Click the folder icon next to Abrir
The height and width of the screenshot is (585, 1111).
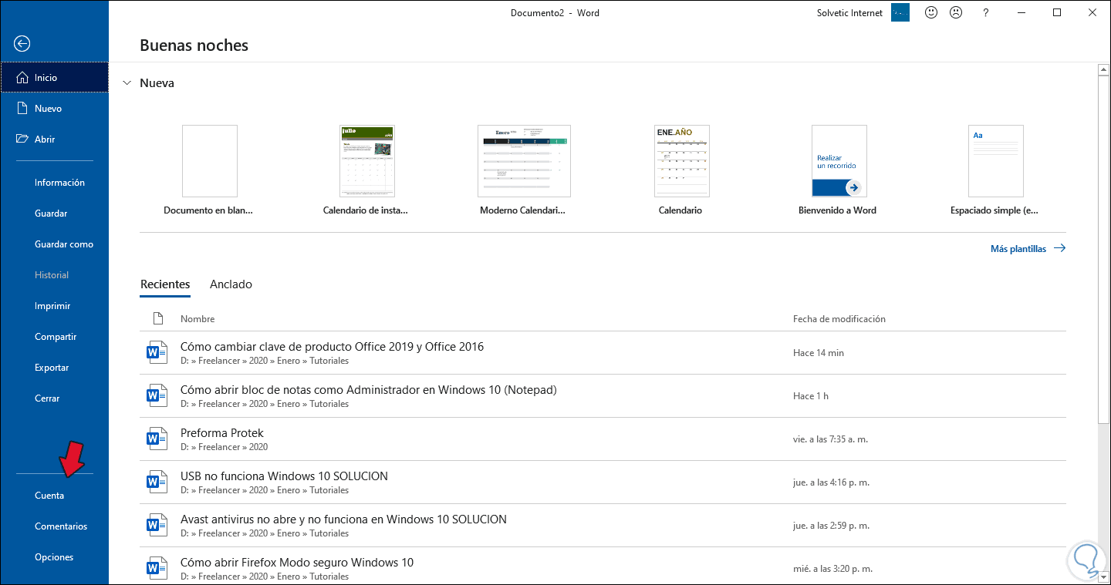click(x=22, y=140)
